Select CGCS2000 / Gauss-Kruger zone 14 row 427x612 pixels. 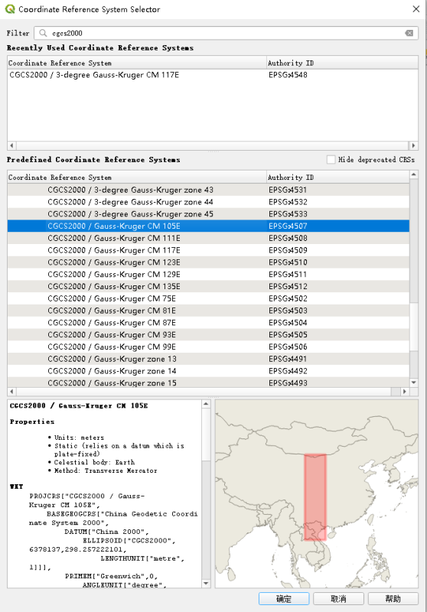coord(208,371)
